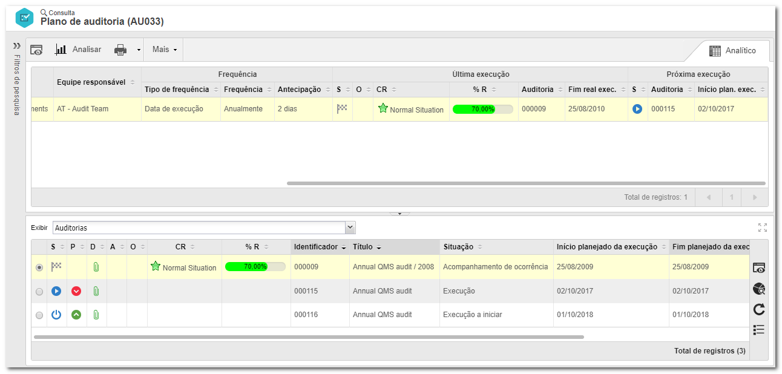Viewport: 782px width, 374px height.
Task: Click the view audit data eye icon in the right sidebar
Action: coord(759,267)
